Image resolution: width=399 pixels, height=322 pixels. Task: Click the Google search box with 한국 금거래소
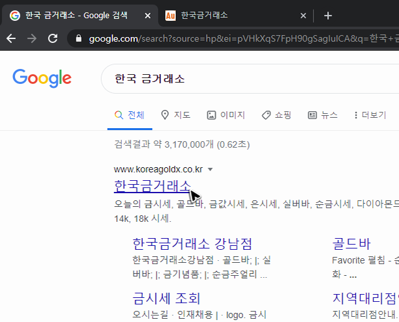click(x=250, y=79)
